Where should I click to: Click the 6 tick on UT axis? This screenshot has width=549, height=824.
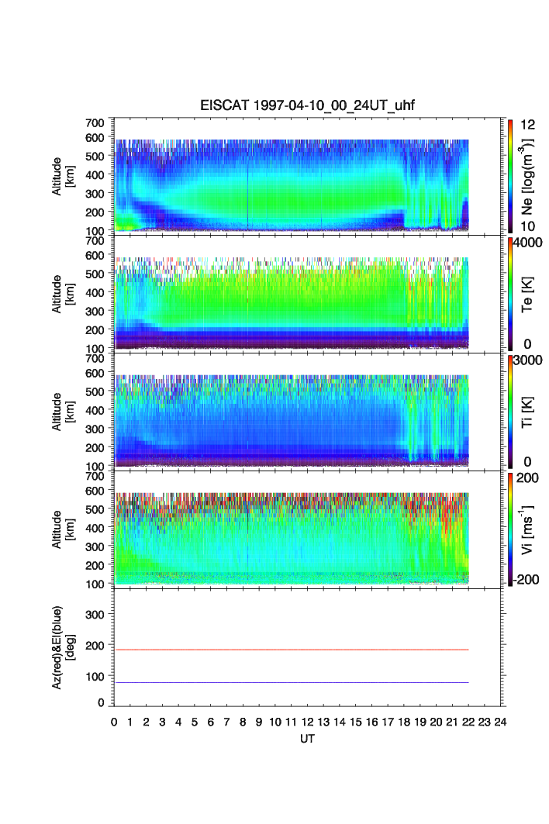click(x=211, y=722)
